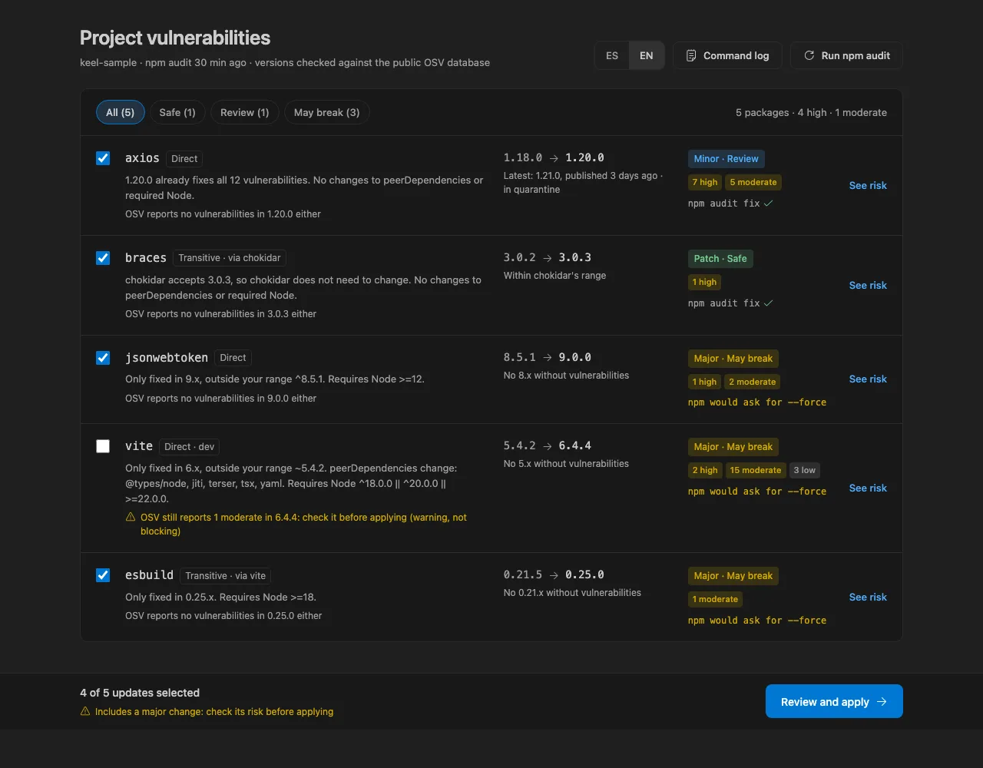Filter by Safe (1) tab
The width and height of the screenshot is (983, 768).
click(177, 112)
